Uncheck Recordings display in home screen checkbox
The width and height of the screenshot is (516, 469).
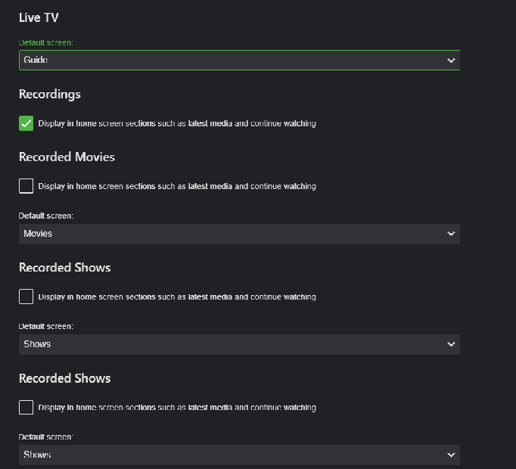pyautogui.click(x=26, y=123)
